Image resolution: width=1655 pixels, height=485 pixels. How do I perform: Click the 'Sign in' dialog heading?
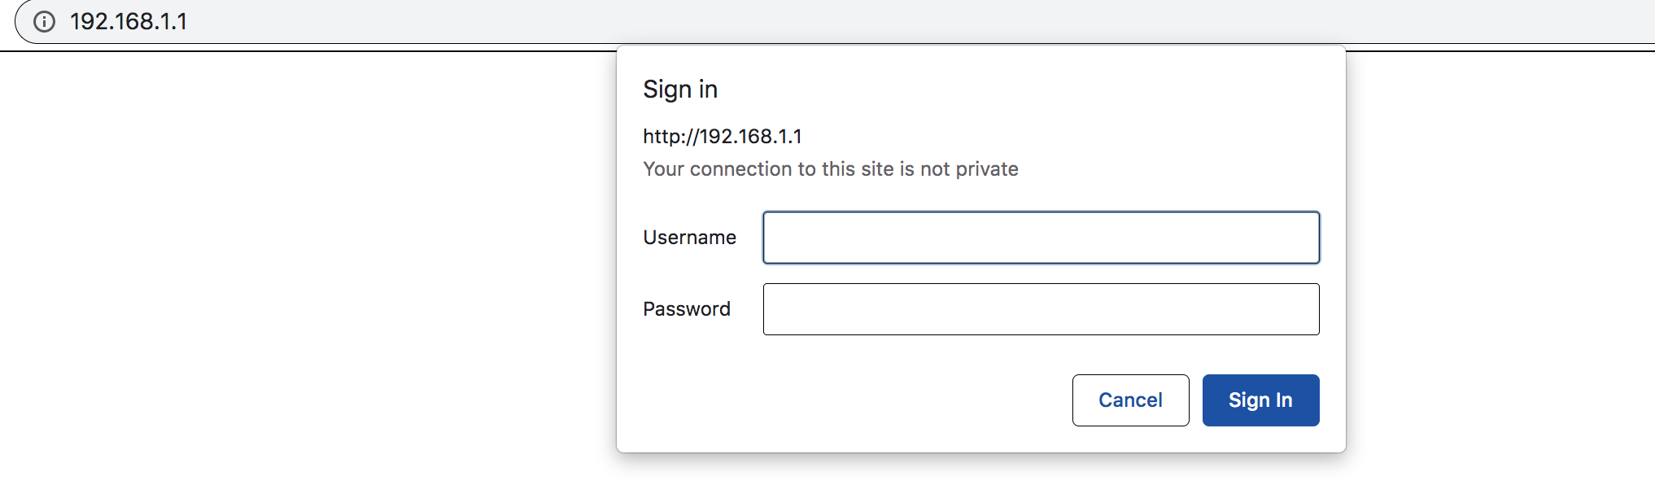click(680, 90)
